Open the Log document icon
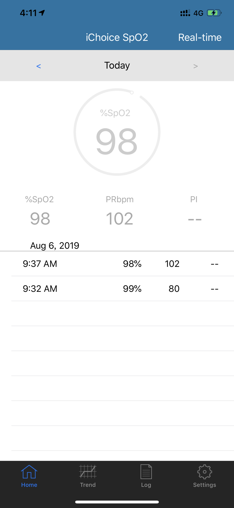 [146, 472]
